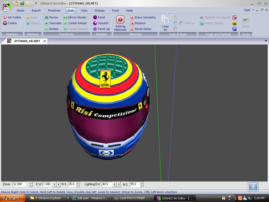Screen dimensions: 269x202
Task: Close the ZYTEK06S_HELMET document tab
Action: (45, 41)
